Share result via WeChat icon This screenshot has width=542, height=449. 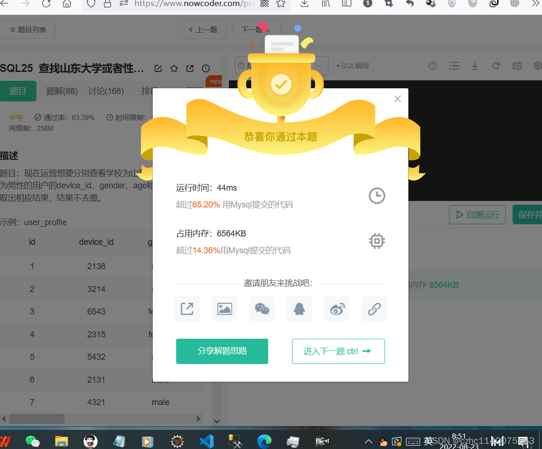[x=262, y=308]
